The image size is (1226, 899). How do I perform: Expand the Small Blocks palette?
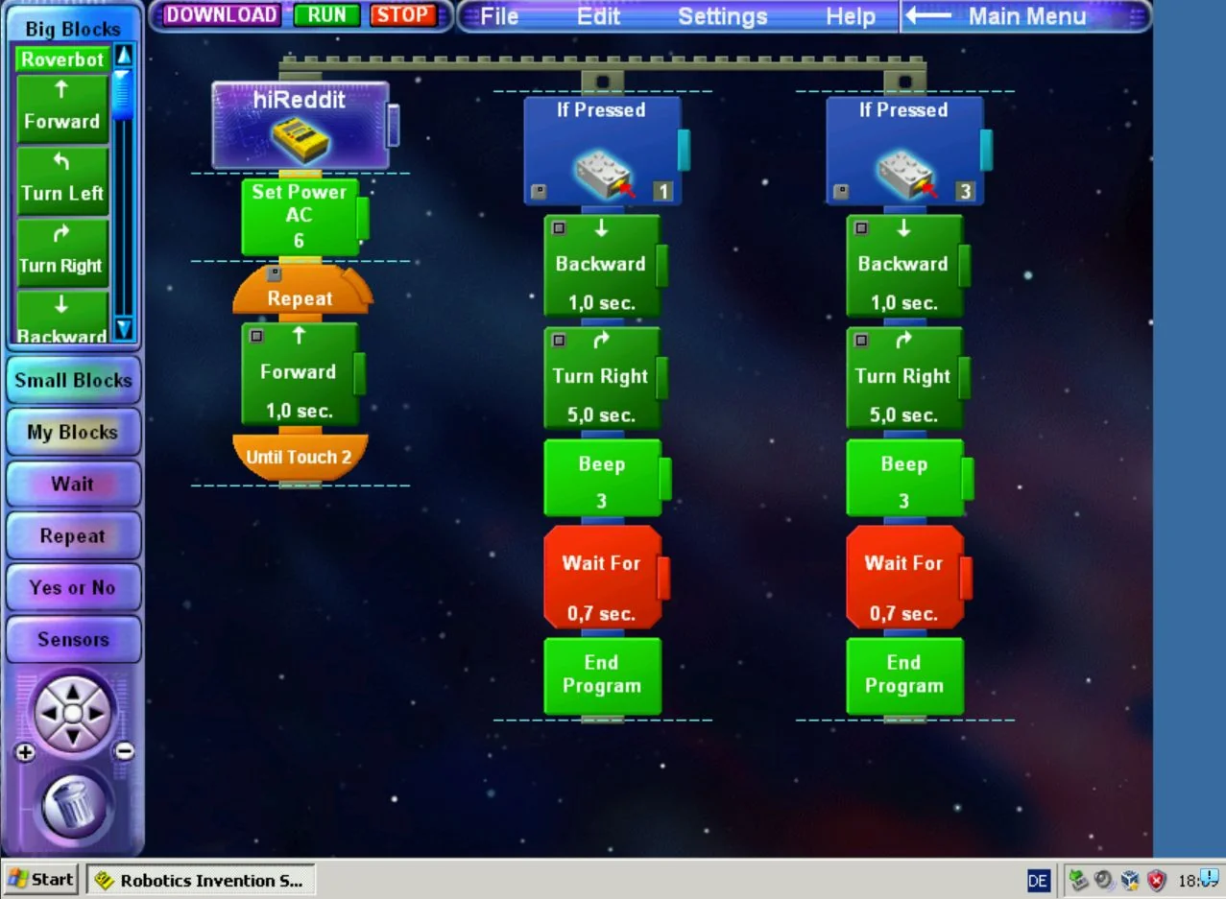(x=73, y=380)
